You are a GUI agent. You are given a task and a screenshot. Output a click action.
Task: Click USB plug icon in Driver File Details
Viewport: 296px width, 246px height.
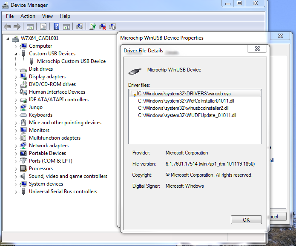tap(135, 72)
